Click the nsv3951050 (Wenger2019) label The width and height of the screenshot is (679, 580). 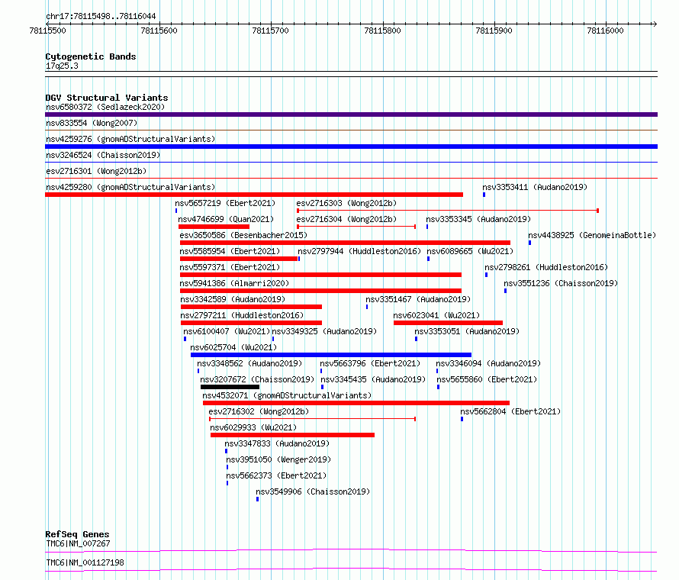[278, 459]
